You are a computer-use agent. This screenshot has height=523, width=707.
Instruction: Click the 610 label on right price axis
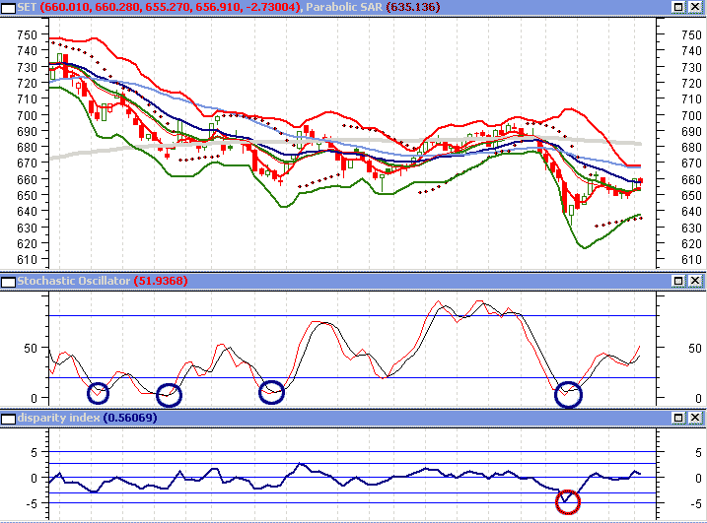pos(691,260)
